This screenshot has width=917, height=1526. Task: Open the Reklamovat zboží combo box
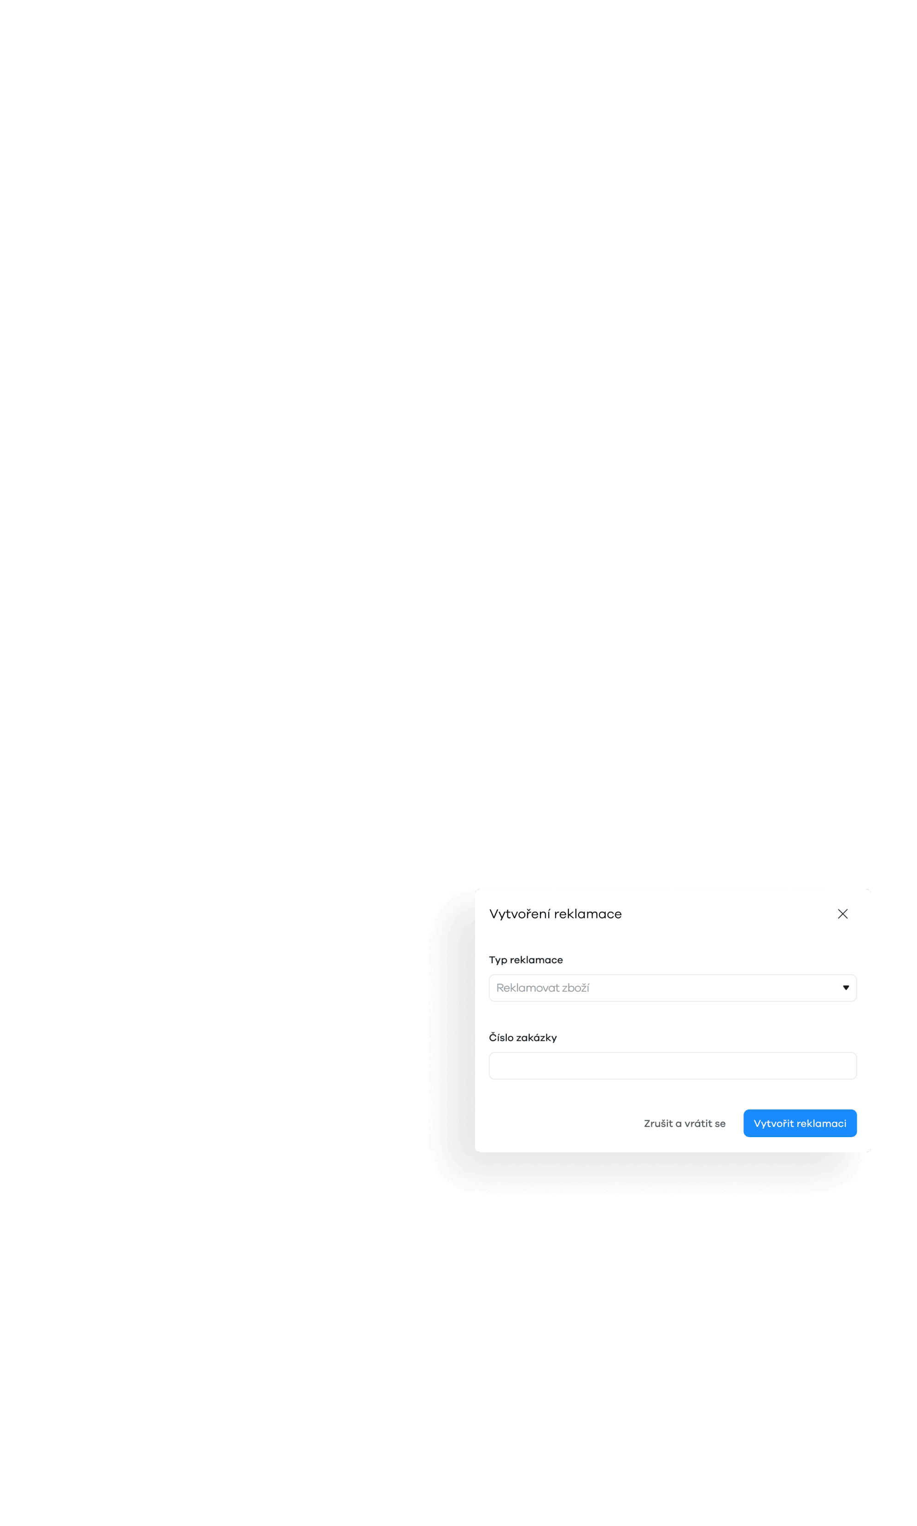672,988
